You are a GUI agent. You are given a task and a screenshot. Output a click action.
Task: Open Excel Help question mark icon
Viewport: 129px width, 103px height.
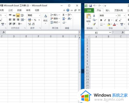click(x=68, y=10)
